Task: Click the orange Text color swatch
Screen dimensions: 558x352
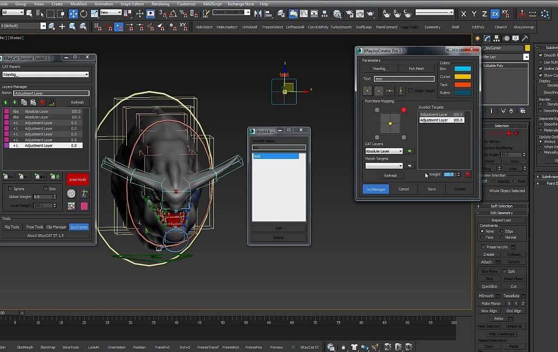Action: point(463,85)
